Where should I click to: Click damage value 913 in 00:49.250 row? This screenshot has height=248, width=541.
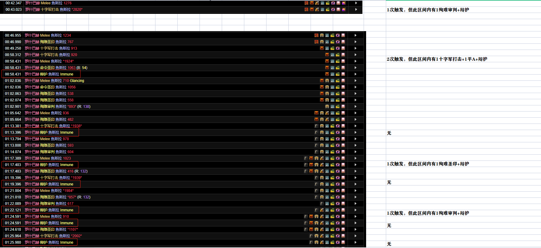pyautogui.click(x=74, y=48)
